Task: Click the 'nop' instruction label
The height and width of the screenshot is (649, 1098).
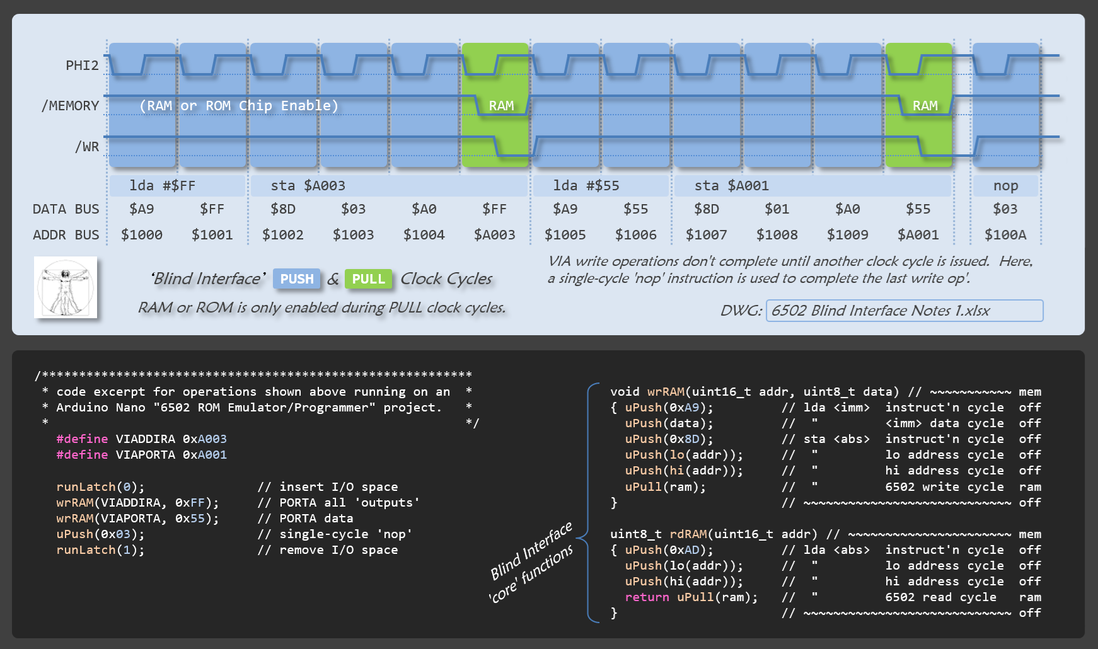Action: (1005, 186)
